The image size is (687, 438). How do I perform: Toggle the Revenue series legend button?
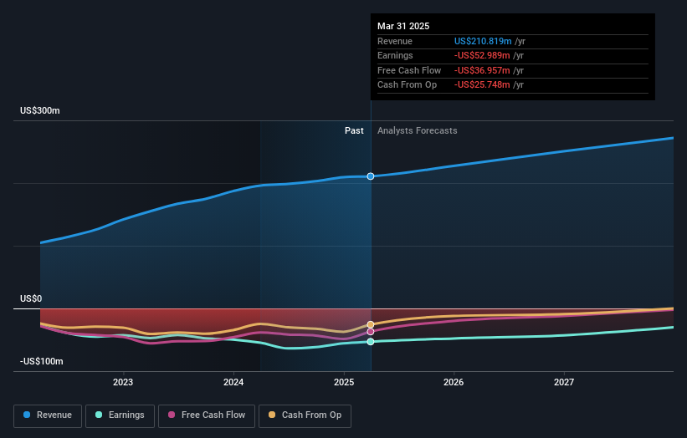(48, 415)
